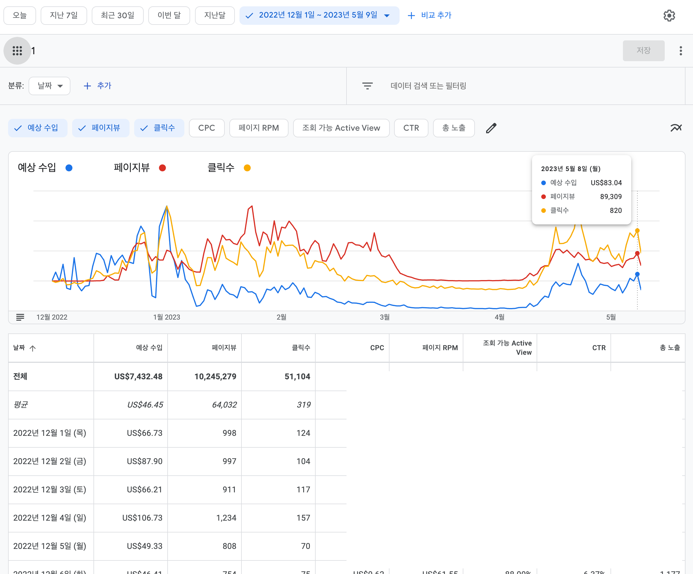Select the 오늘 date range
The image size is (693, 574).
[x=20, y=16]
